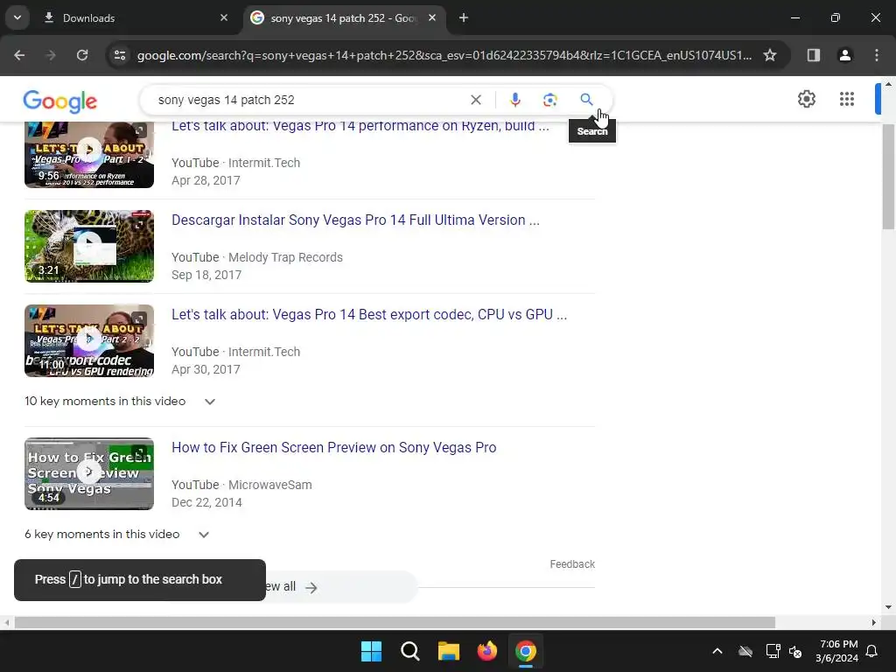Viewport: 896px width, 672px height.
Task: Start a voice search with the microphone
Action: pos(514,100)
